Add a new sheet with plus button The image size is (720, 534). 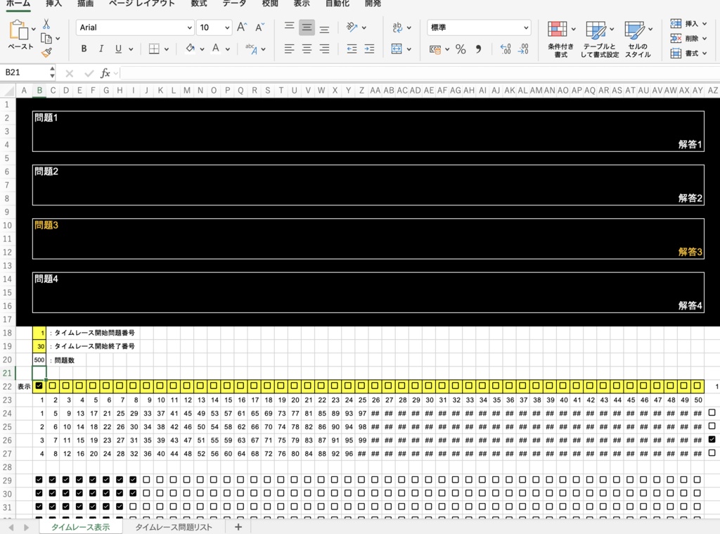tap(238, 527)
